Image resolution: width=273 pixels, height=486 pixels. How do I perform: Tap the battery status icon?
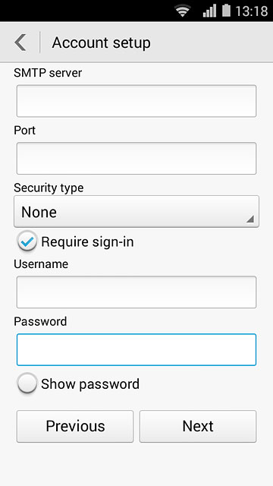pyautogui.click(x=226, y=10)
